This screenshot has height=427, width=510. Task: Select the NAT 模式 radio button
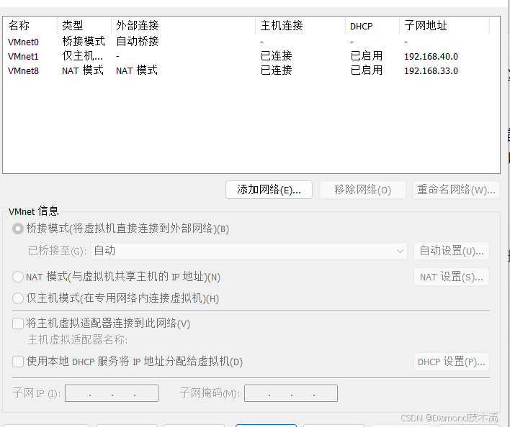coord(18,277)
